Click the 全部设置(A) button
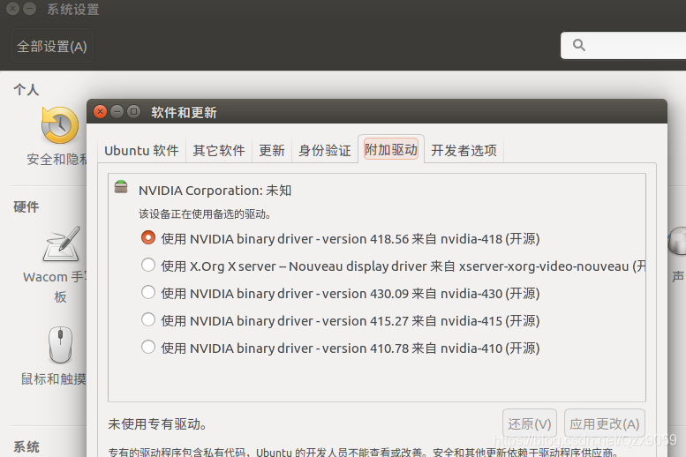This screenshot has width=686, height=457. [x=52, y=46]
